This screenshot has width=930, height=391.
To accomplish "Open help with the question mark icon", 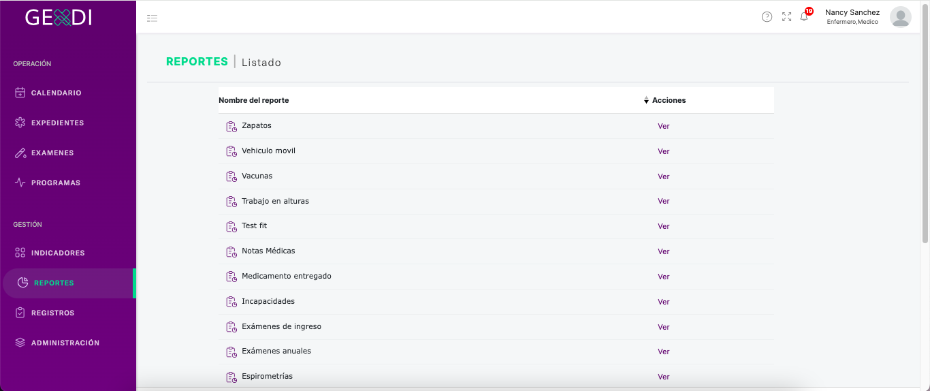I will pos(767,17).
